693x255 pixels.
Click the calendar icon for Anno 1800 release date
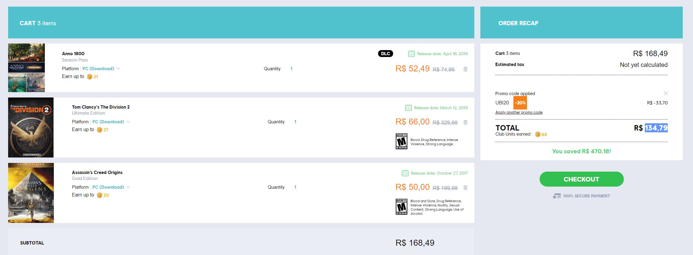point(411,54)
